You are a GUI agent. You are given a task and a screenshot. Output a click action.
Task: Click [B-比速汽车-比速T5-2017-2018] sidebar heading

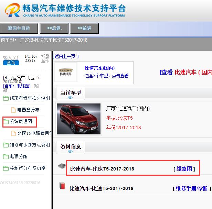coord(22,80)
